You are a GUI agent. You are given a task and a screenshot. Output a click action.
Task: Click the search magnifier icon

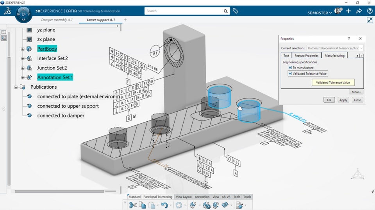(225, 11)
